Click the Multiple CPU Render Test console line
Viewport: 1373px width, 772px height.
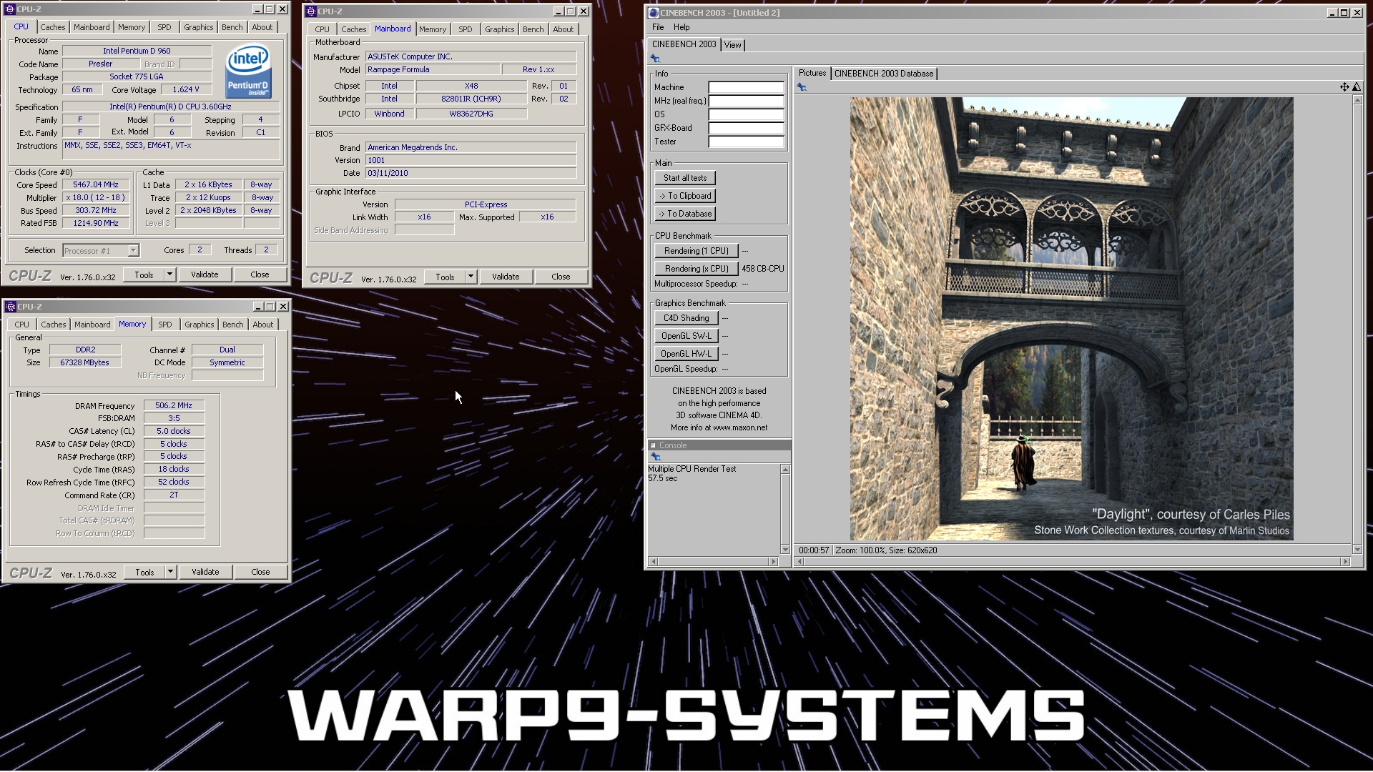click(x=692, y=469)
